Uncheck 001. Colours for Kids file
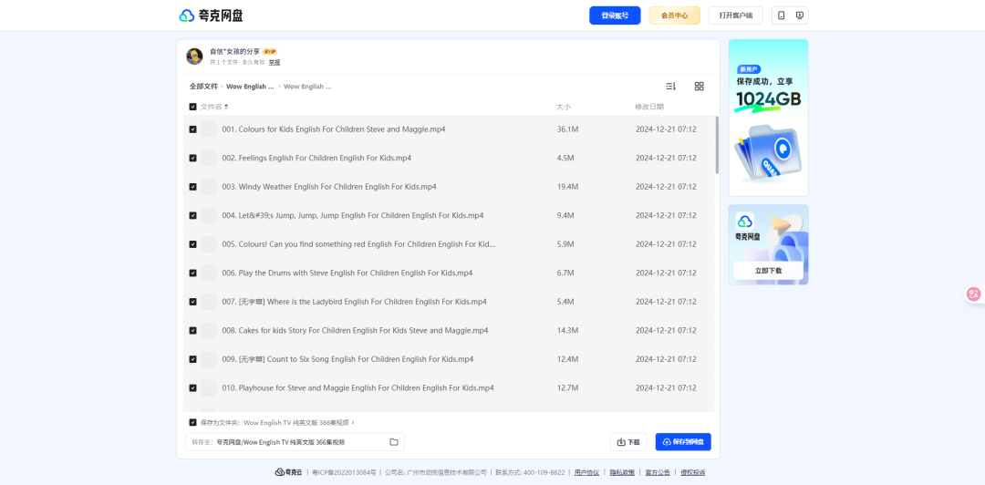The image size is (985, 485). tap(192, 129)
